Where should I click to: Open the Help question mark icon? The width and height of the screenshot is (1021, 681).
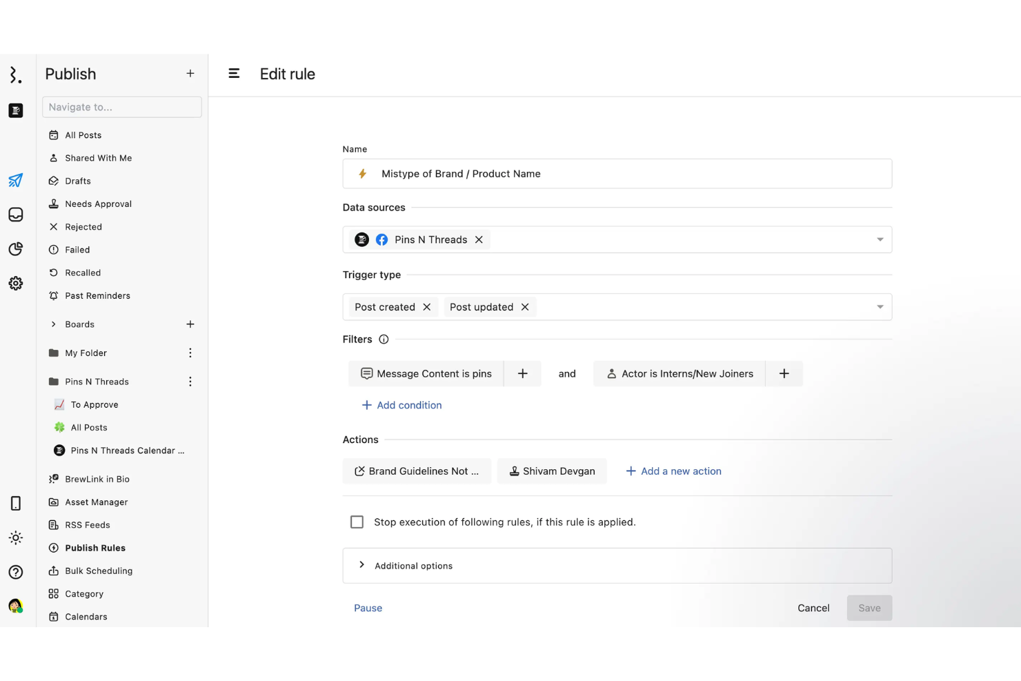(x=15, y=572)
